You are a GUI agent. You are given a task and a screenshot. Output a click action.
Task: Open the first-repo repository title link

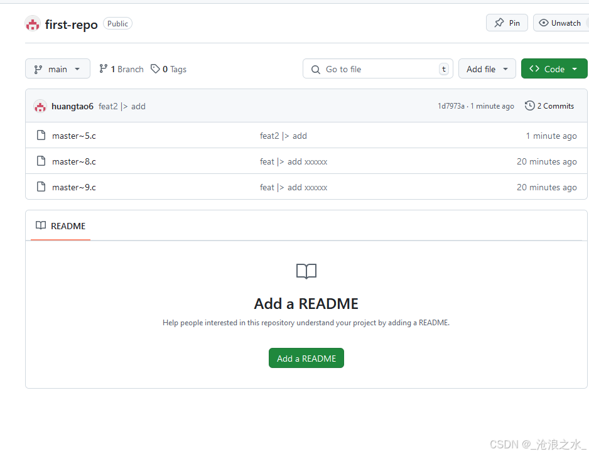[x=72, y=24]
